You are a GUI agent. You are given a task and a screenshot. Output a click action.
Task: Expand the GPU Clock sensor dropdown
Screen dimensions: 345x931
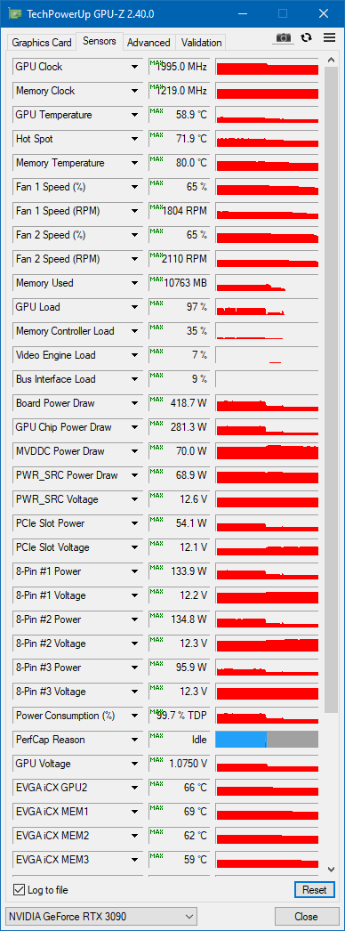(x=135, y=67)
